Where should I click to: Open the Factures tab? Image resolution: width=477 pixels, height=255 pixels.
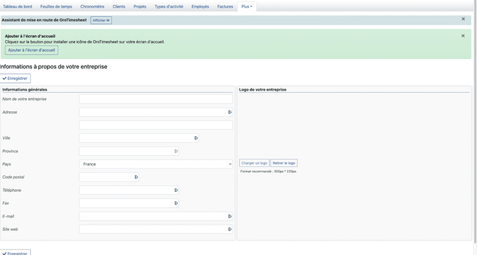click(225, 7)
